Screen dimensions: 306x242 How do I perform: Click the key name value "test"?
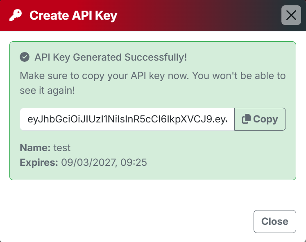click(x=62, y=148)
